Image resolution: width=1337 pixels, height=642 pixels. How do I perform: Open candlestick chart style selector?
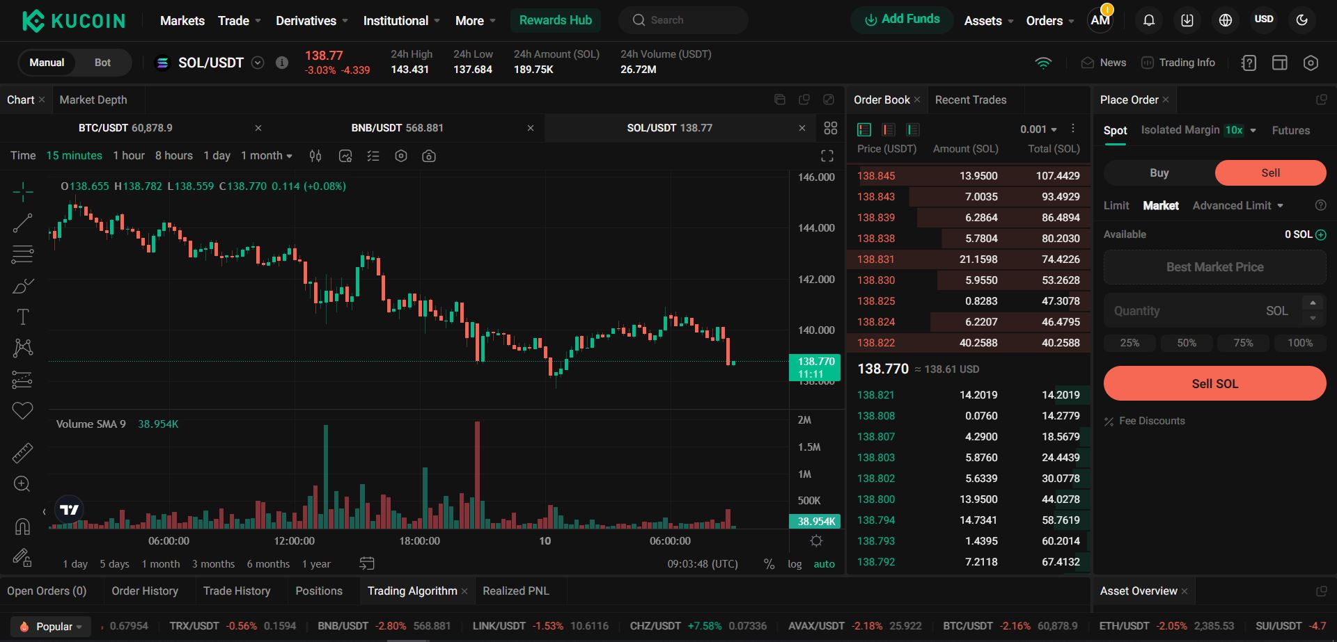point(315,156)
